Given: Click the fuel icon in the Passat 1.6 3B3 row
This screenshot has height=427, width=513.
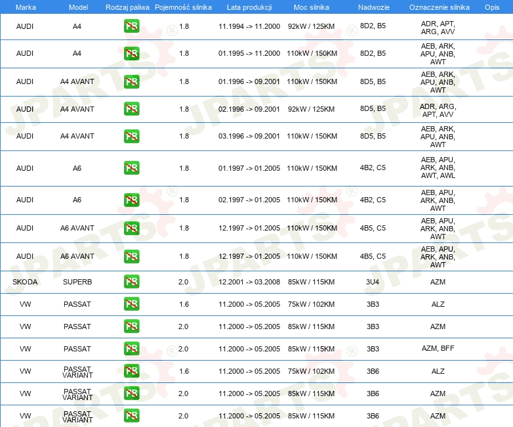Looking at the screenshot, I should 131,303.
